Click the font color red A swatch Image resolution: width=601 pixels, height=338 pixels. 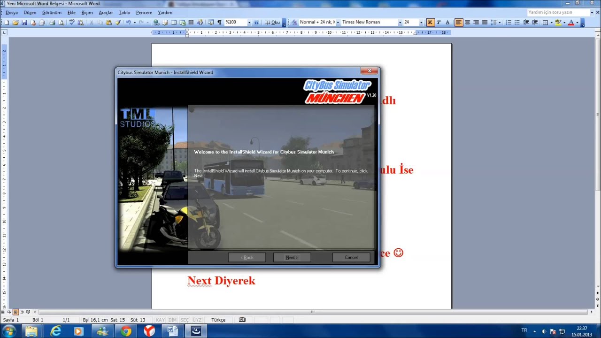coord(571,22)
